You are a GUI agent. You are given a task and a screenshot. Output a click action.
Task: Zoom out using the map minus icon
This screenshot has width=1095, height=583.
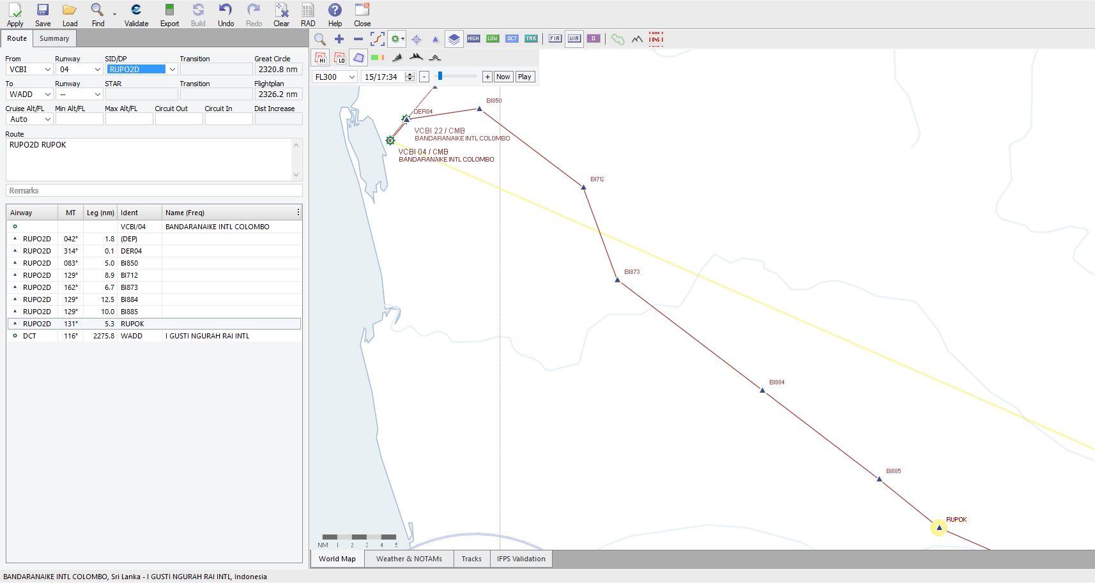[358, 39]
